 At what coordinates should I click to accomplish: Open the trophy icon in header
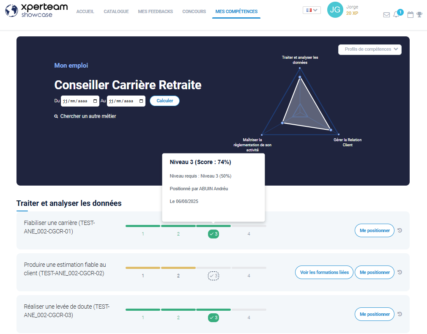tap(419, 15)
